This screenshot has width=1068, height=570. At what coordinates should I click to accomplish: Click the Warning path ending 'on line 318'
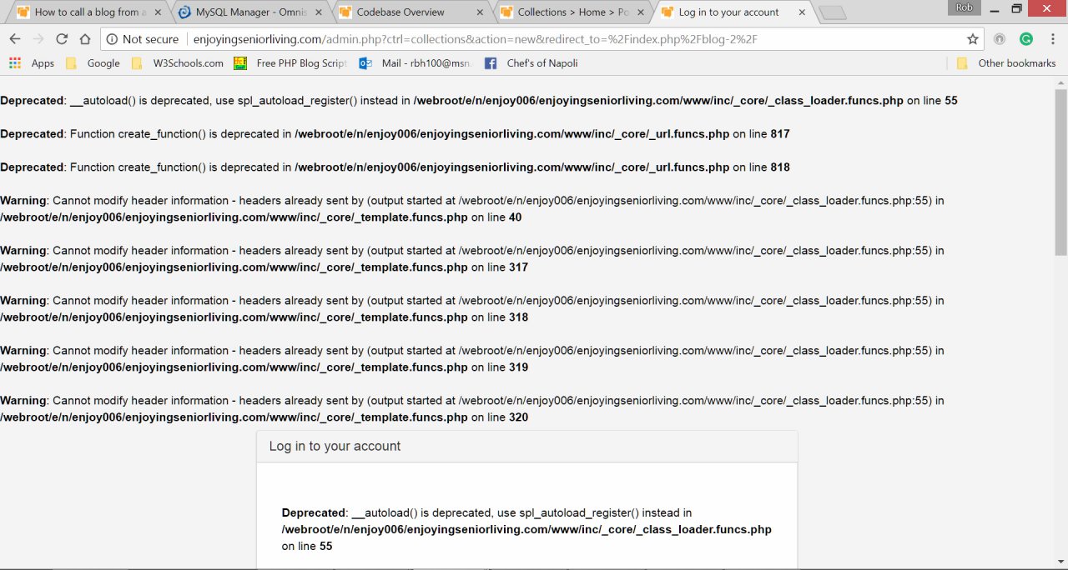point(264,317)
